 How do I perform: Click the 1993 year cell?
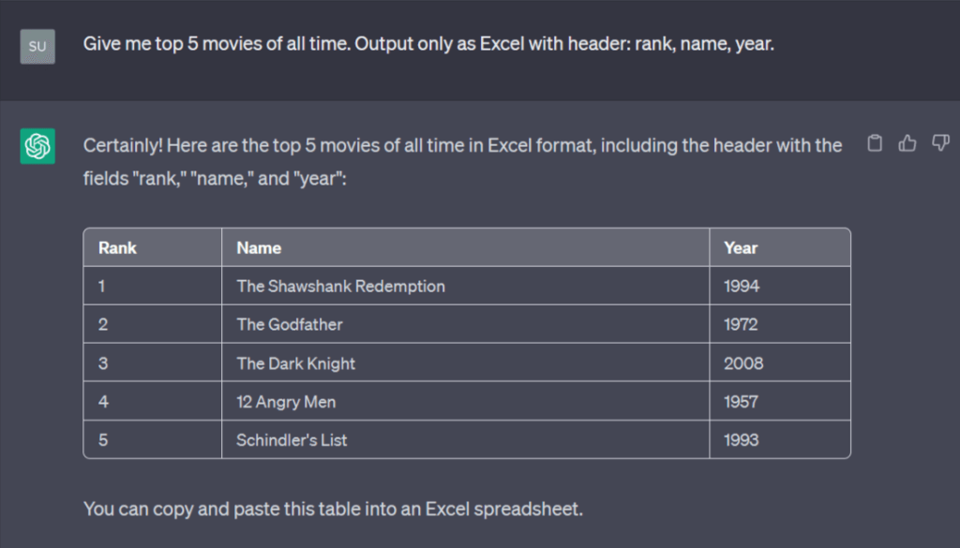741,440
